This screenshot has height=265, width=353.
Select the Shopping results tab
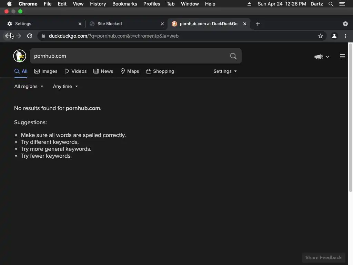coord(160,71)
